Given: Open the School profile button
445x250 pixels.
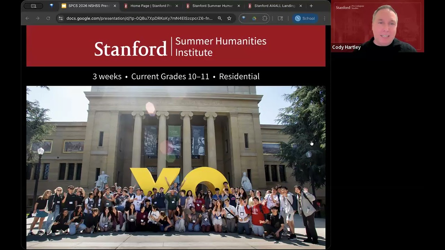Looking at the screenshot, I should click(305, 18).
